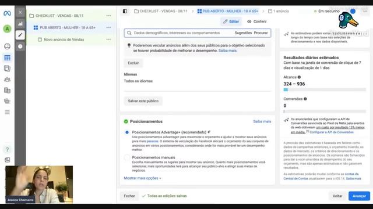Click the blue Avançar button
373x209 pixels.
[x=359, y=196]
